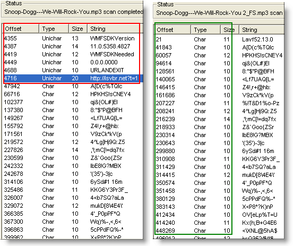The image size is (294, 246).
Task: Select row at offset 299880
Action: click(x=219, y=151)
